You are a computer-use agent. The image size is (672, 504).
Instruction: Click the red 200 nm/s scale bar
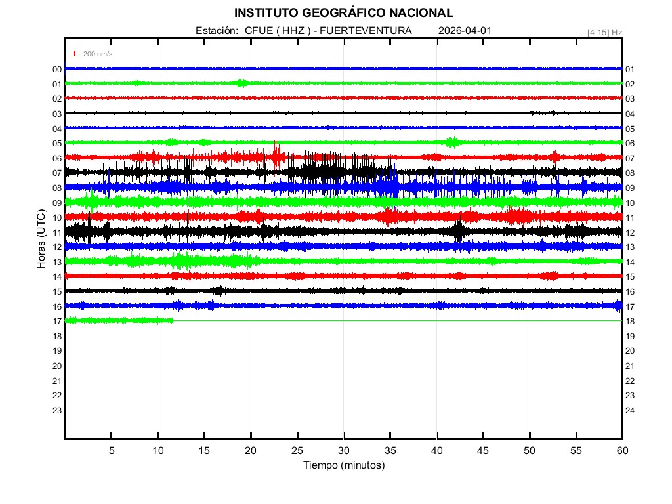75,54
